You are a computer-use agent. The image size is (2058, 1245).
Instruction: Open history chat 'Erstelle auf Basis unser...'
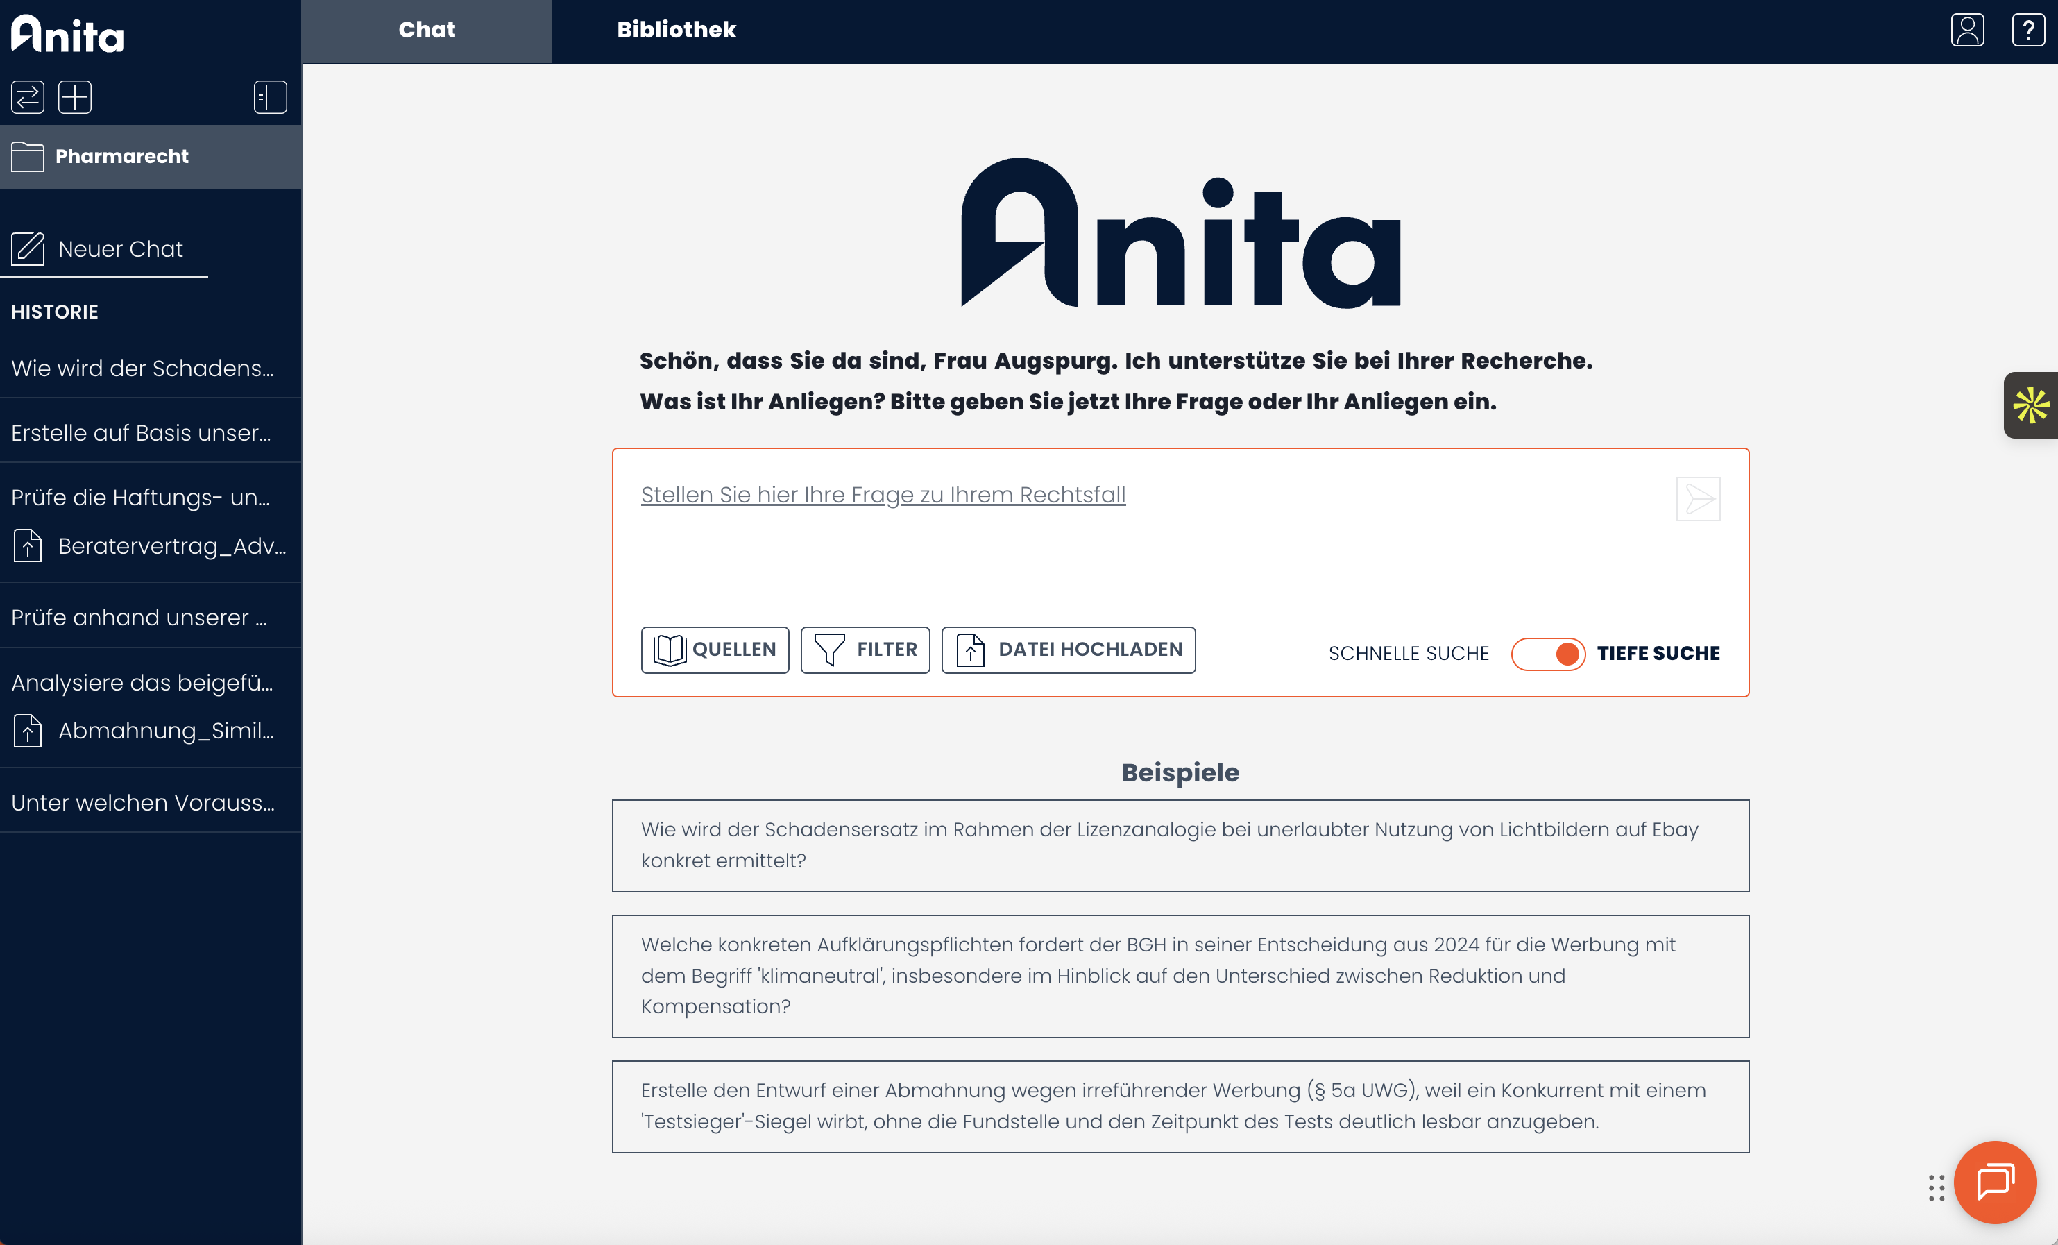(x=151, y=432)
